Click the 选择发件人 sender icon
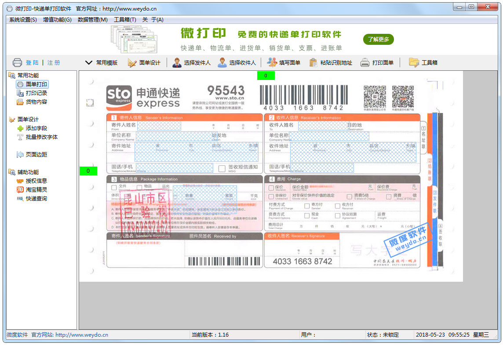Screen dimensions: 503x345 point(177,63)
